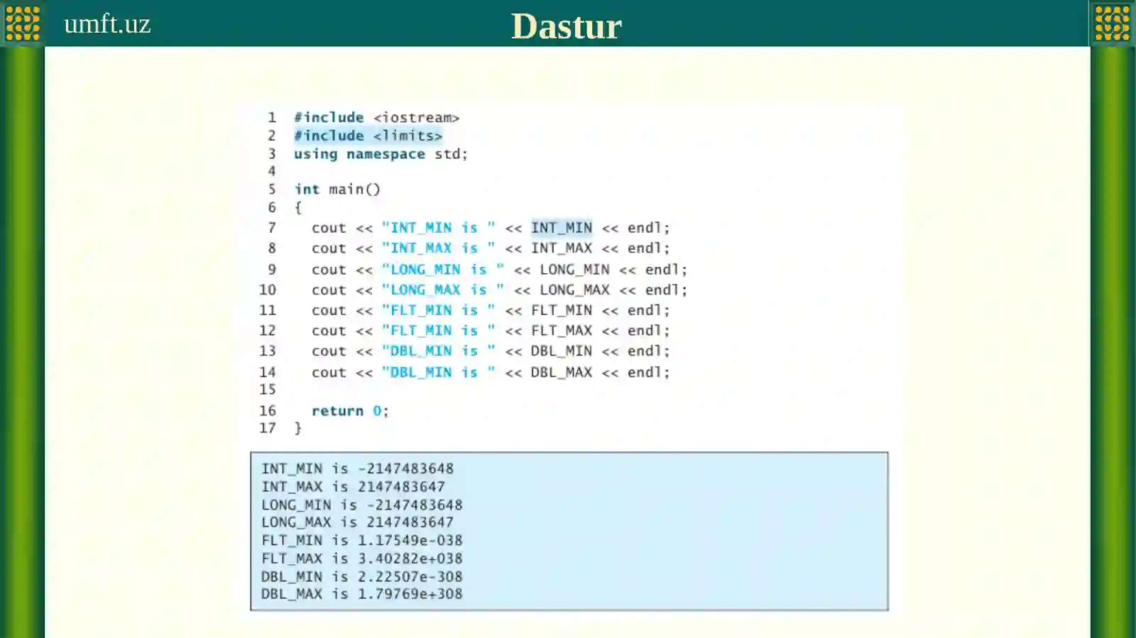Click the 'int main()' declaration
1136x638 pixels.
tap(337, 189)
